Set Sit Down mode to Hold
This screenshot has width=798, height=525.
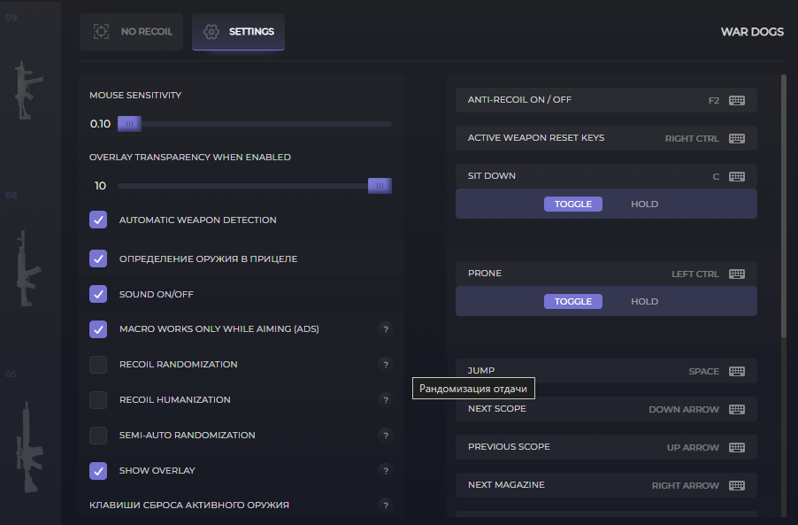(x=644, y=205)
